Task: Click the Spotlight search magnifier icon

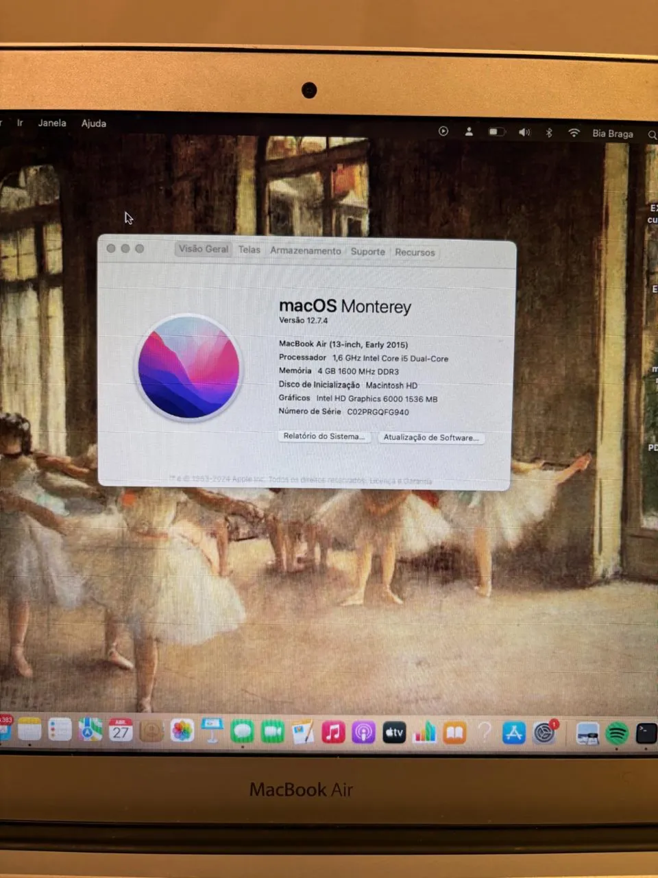Action: [652, 134]
